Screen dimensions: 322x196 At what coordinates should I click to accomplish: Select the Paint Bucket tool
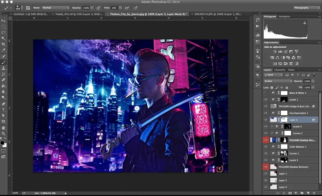click(x=3, y=86)
